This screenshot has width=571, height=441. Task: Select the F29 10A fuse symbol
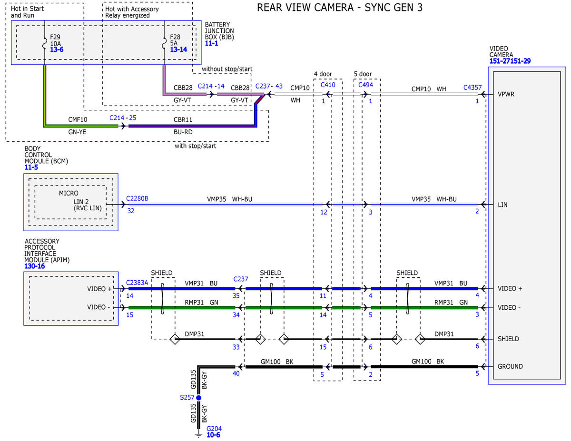click(45, 43)
